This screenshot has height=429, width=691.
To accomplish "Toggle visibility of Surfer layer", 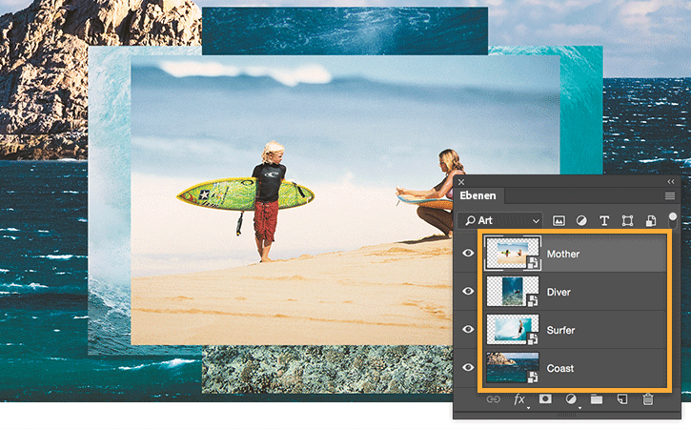I will (x=468, y=329).
